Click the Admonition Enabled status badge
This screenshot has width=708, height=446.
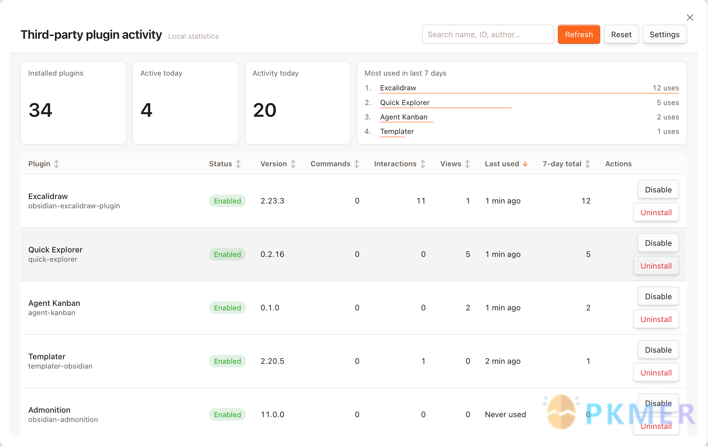227,414
